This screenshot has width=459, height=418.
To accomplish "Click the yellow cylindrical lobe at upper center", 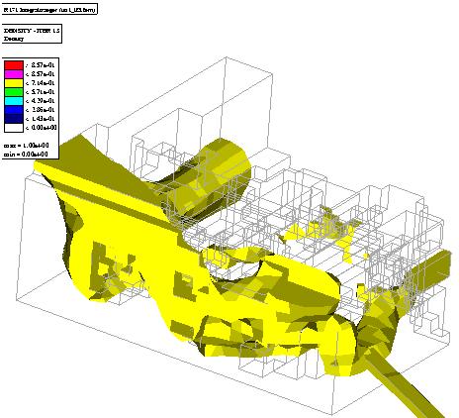I will point(211,176).
